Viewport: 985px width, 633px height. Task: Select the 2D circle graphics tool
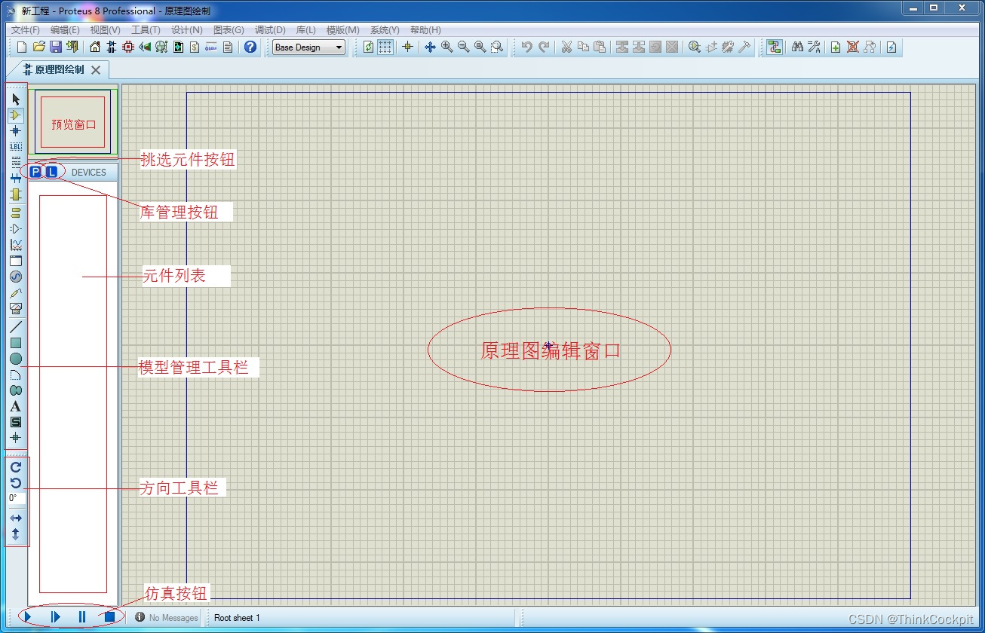(16, 359)
